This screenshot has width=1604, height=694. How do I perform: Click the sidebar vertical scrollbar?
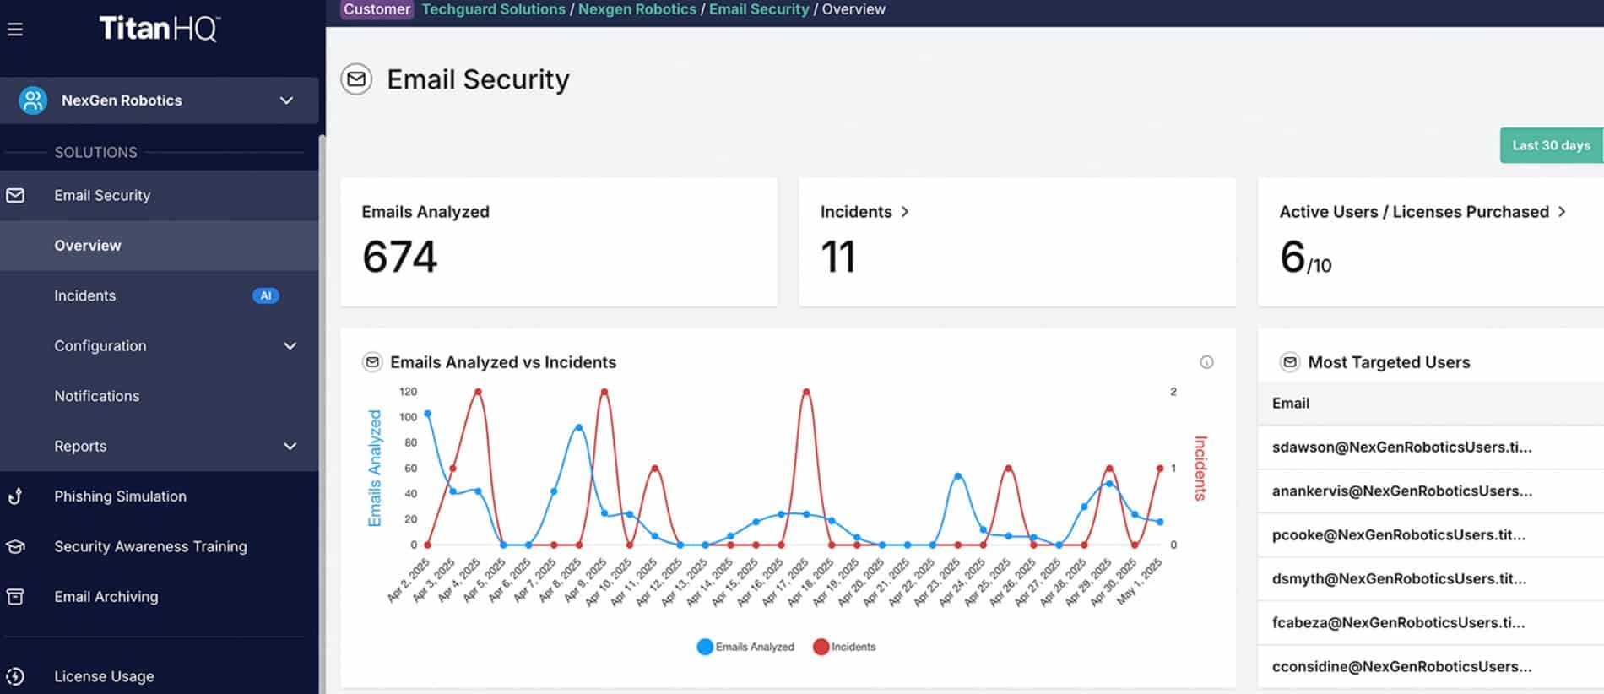tap(322, 414)
